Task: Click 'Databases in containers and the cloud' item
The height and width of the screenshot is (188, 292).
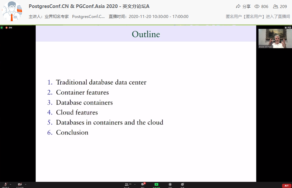Action: [x=109, y=122]
